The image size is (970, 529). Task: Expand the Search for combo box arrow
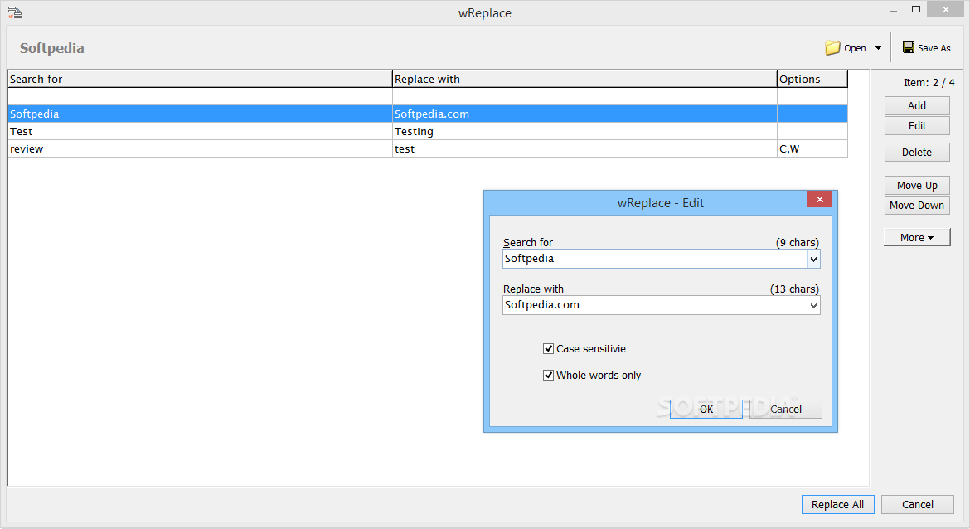click(813, 260)
